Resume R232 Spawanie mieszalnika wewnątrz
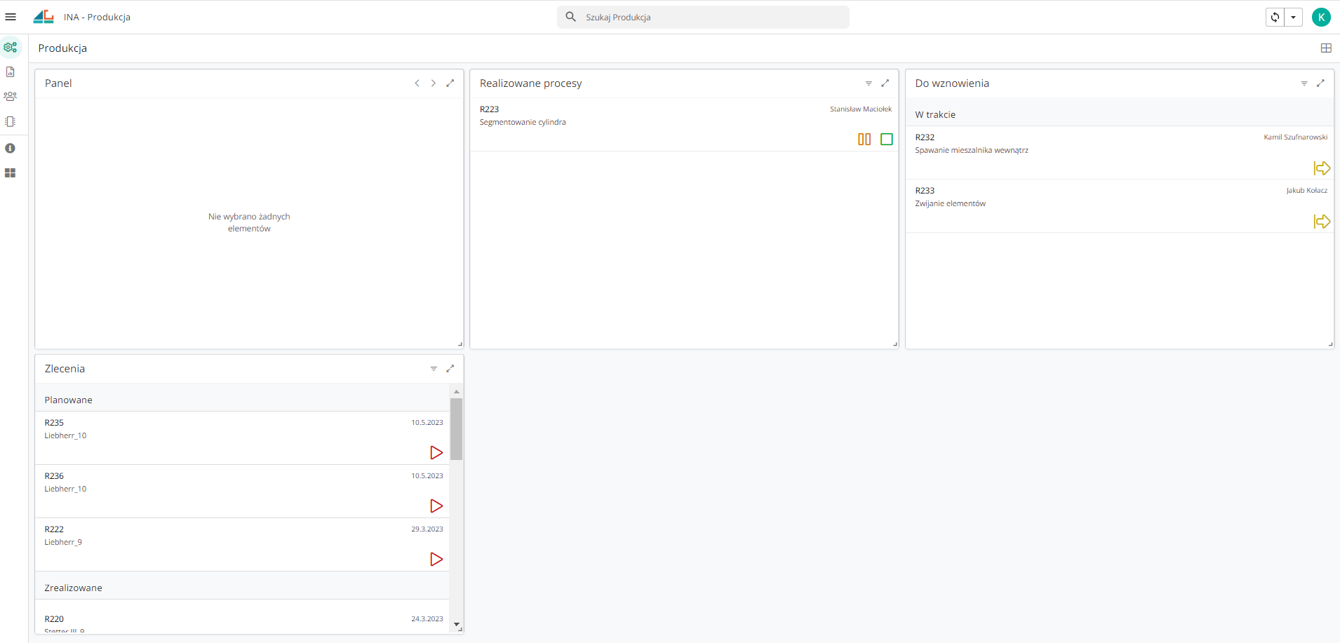Screen dimensions: 1340x643 pos(1322,168)
